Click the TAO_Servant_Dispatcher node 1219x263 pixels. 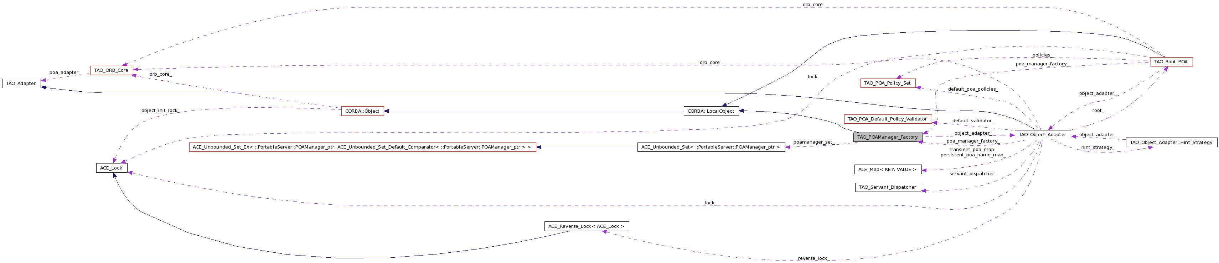[888, 187]
